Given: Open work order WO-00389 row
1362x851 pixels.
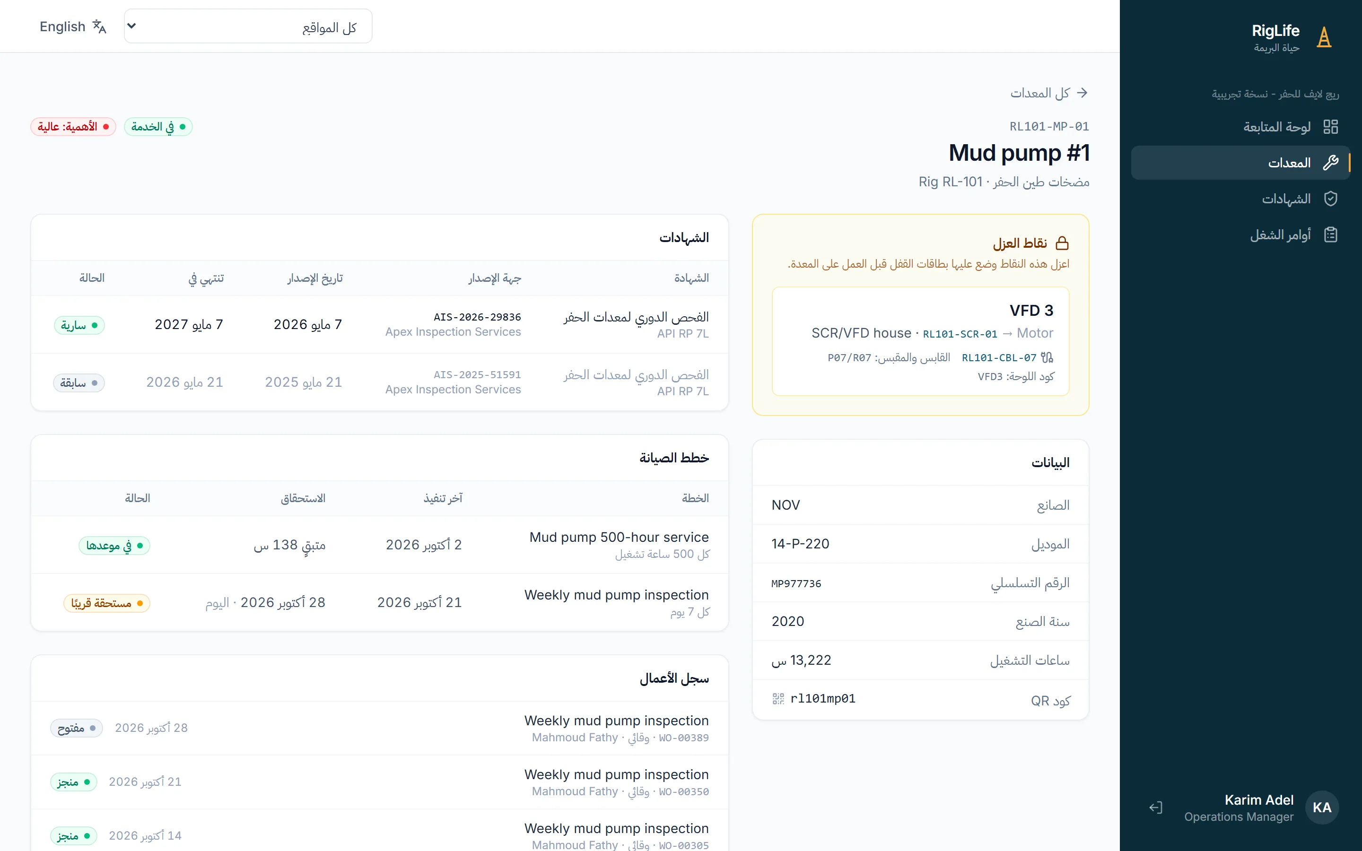Looking at the screenshot, I should click(x=380, y=728).
